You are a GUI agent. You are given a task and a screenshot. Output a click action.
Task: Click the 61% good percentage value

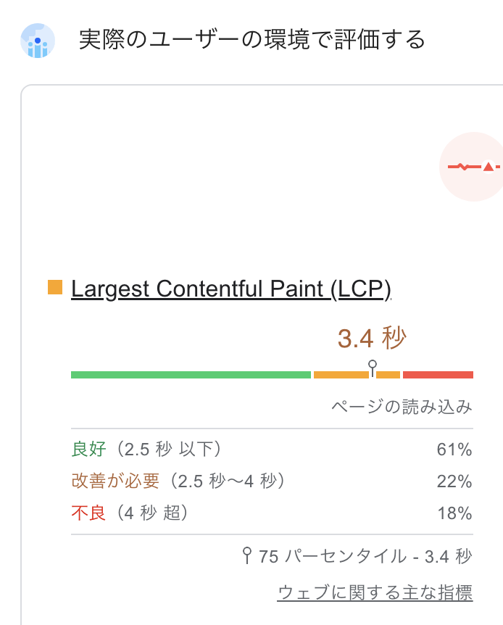(454, 450)
